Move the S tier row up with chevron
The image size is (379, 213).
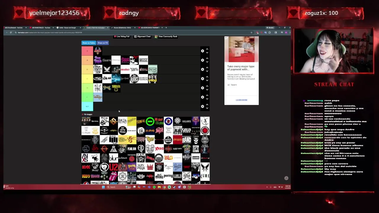point(207,49)
